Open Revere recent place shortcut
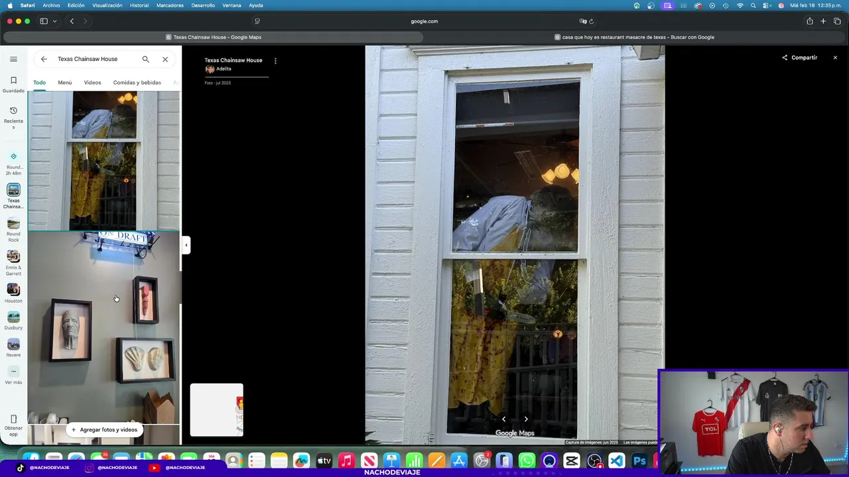849x477 pixels. tap(13, 348)
